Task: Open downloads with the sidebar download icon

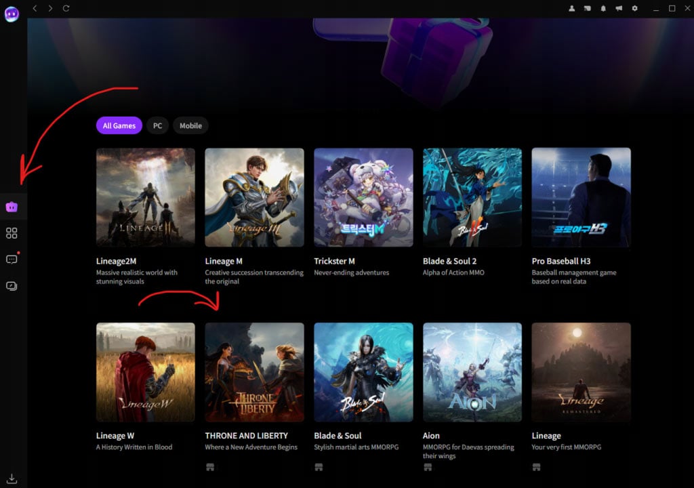Action: [x=12, y=479]
